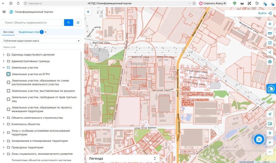276x163 pixels.
Task: Click the Войти login button
Action: click(265, 13)
